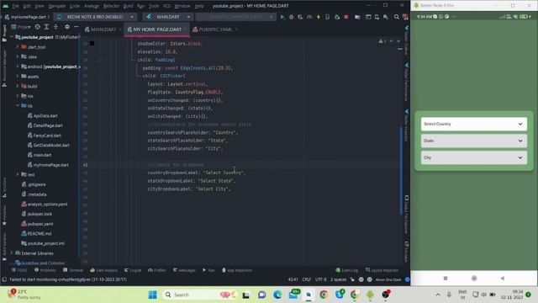The height and width of the screenshot is (303, 538).
Task: Open Search Everywhere magnifier icon
Action: click(x=396, y=17)
